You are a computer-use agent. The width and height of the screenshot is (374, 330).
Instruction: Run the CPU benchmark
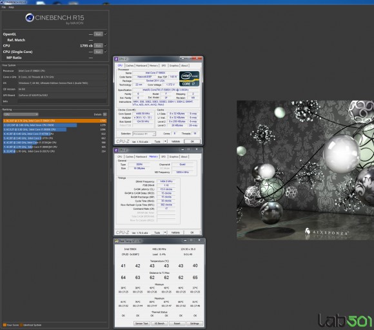[x=98, y=46]
